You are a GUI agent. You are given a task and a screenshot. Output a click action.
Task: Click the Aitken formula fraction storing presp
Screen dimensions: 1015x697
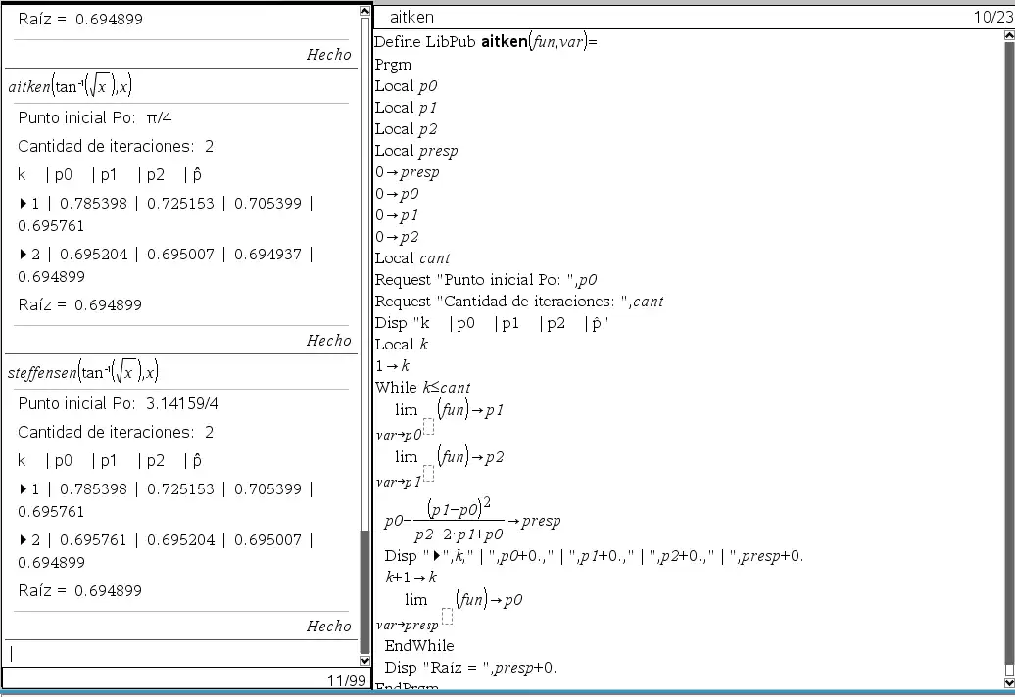[x=472, y=521]
